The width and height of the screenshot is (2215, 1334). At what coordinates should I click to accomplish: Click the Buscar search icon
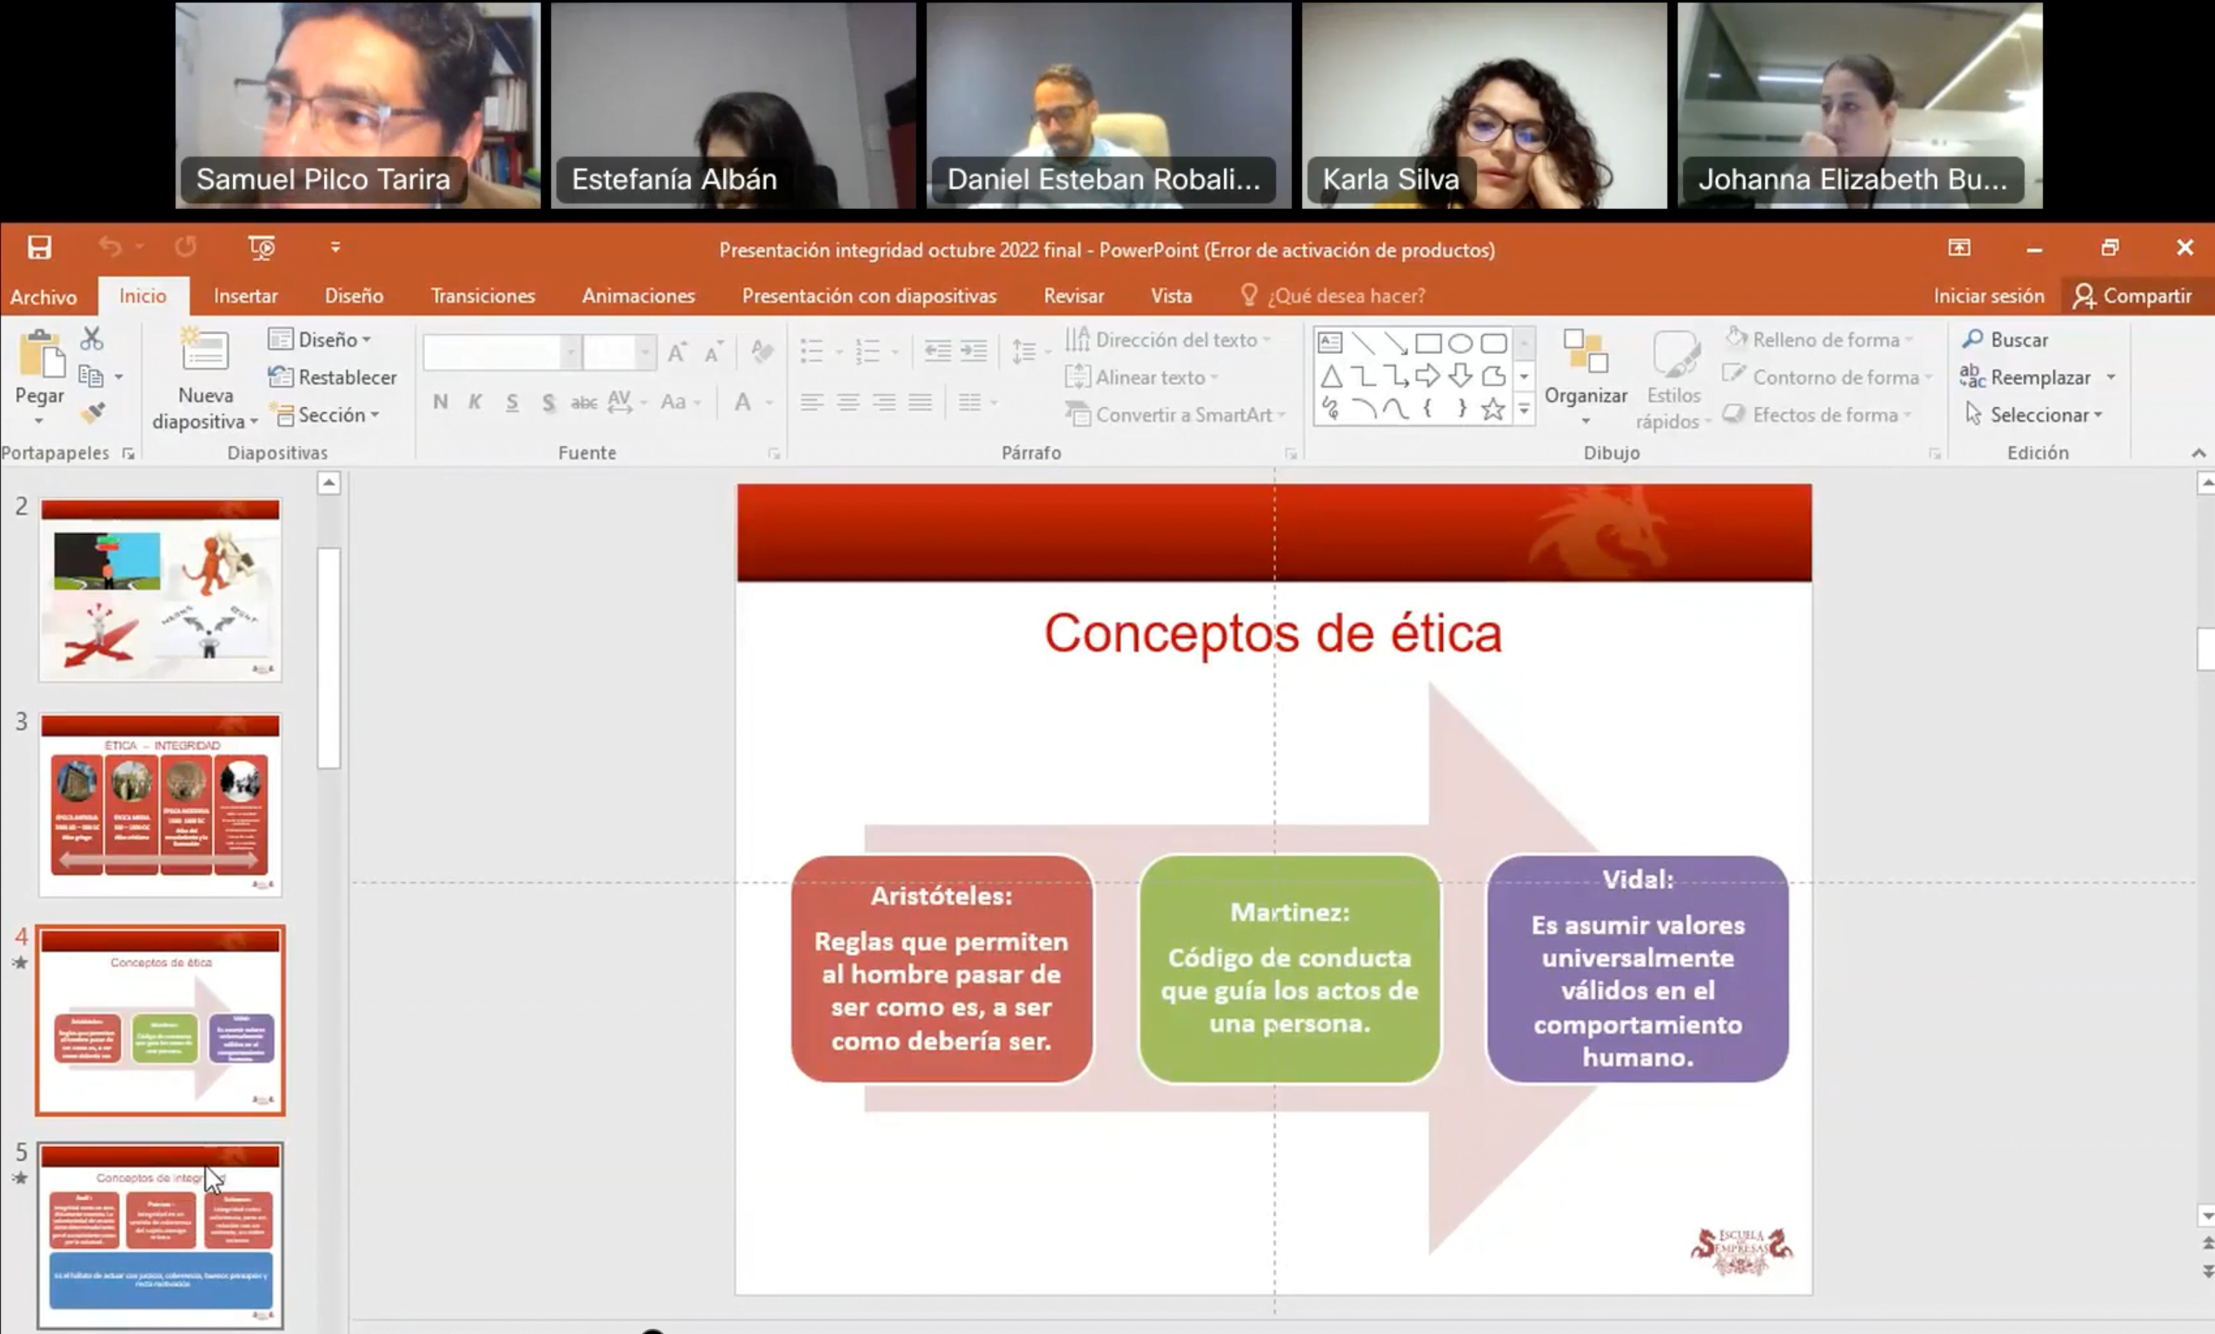tap(1972, 340)
